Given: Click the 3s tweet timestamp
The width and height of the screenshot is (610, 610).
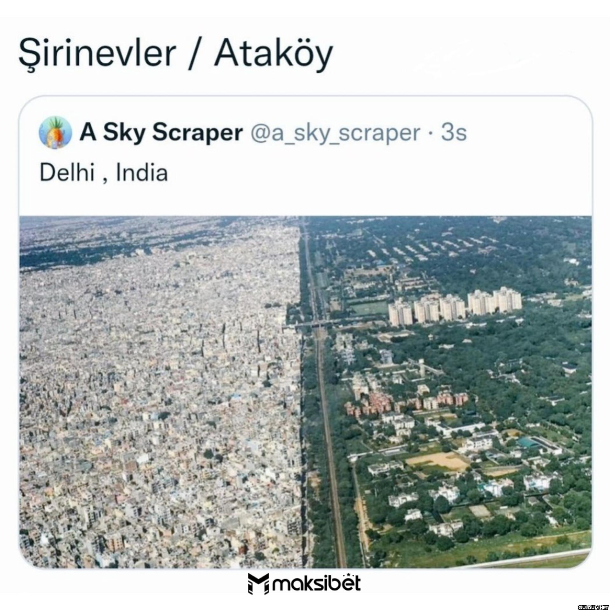Looking at the screenshot, I should coord(454,133).
